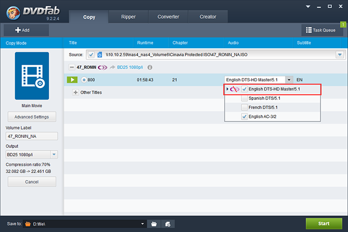Open Advanced Settings
The image size is (348, 232).
click(x=32, y=117)
